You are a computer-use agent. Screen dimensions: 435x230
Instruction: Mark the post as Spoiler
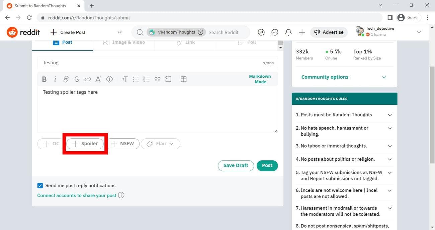click(85, 144)
